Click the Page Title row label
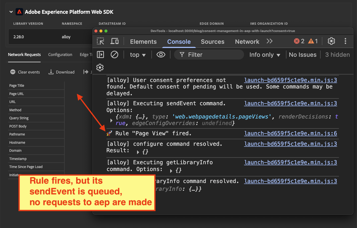Image resolution: width=357 pixels, height=228 pixels. pos(17,85)
